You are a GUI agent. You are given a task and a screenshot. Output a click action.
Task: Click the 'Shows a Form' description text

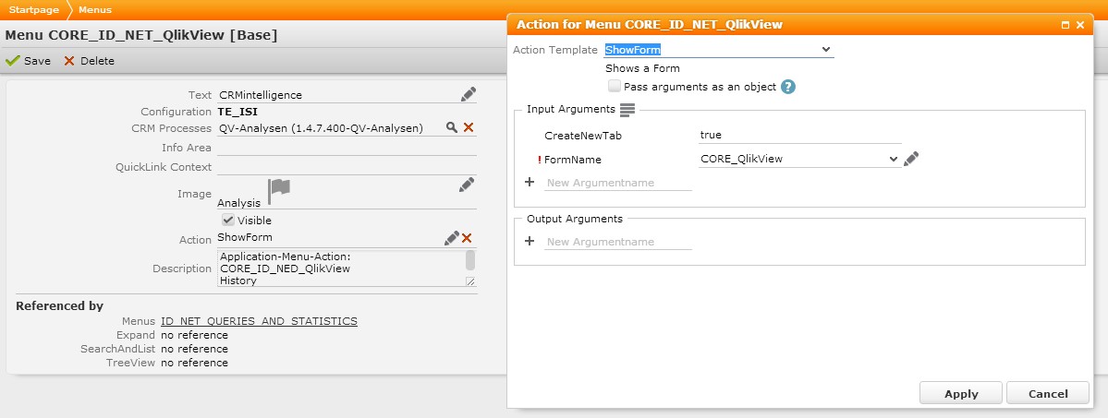(642, 68)
